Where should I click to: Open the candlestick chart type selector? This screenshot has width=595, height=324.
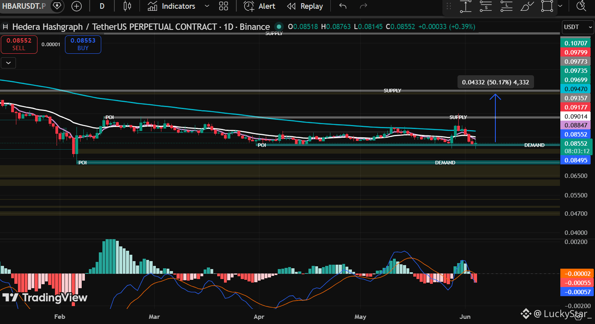(127, 6)
